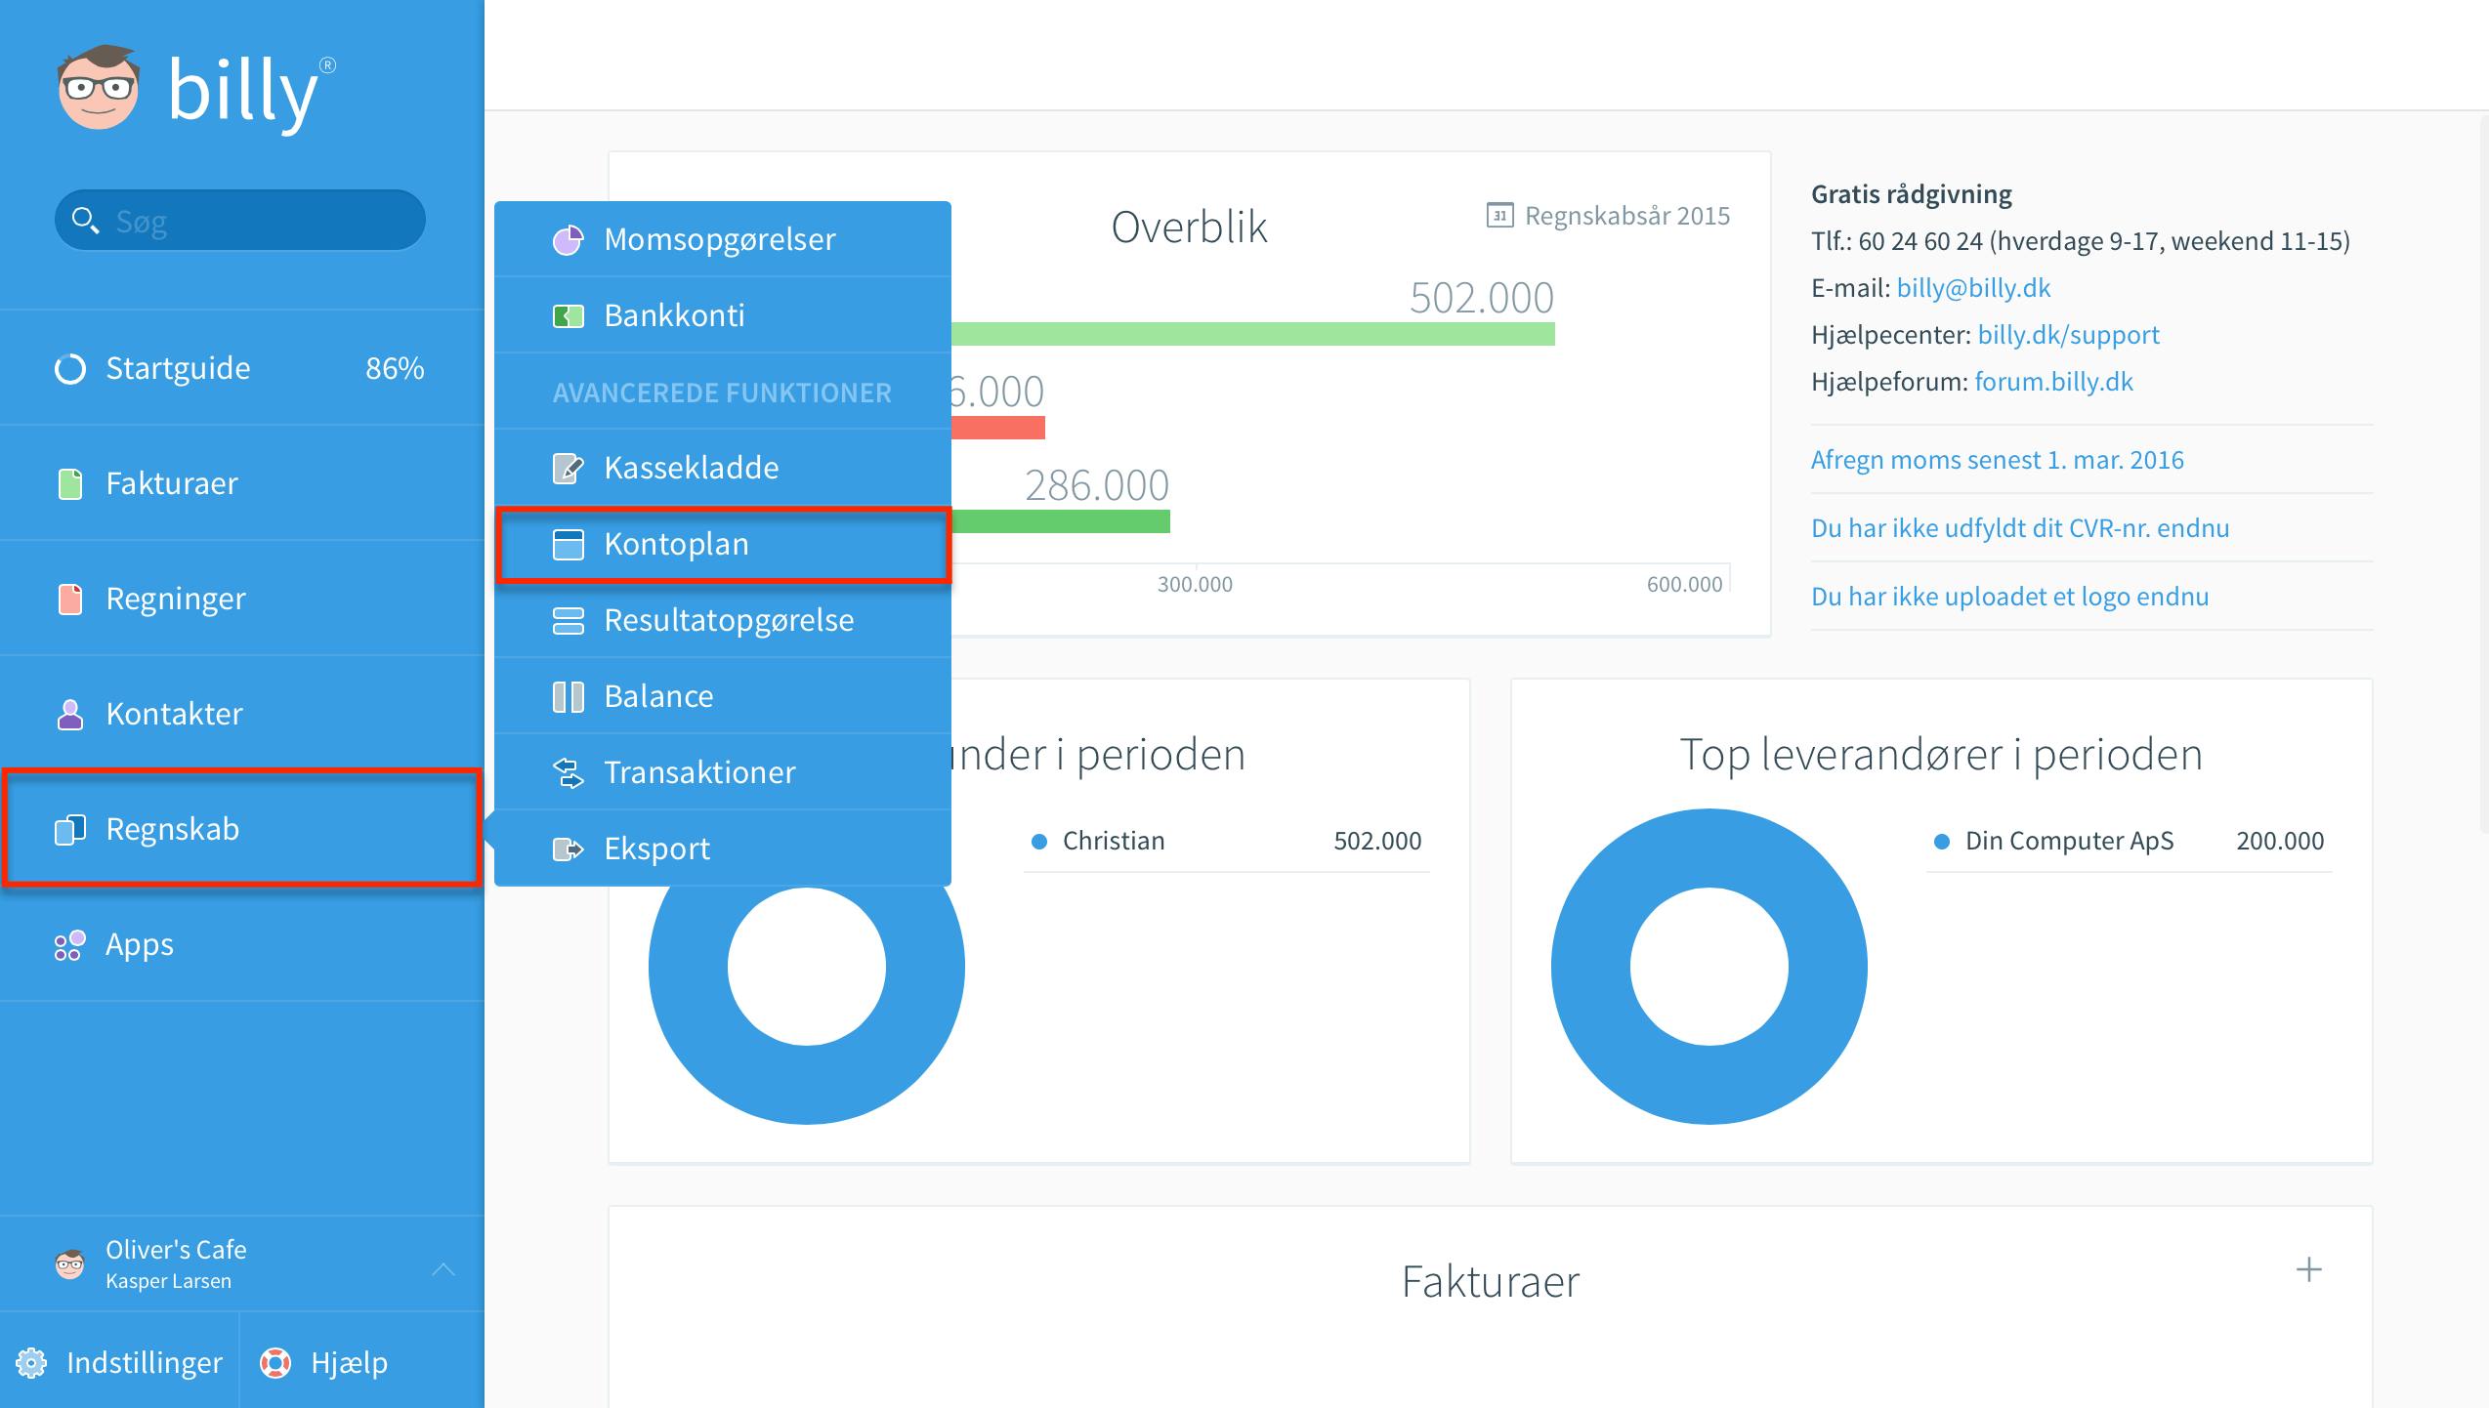Screen dimensions: 2489x1408
Task: Open Apps in the sidebar
Action: 242,944
